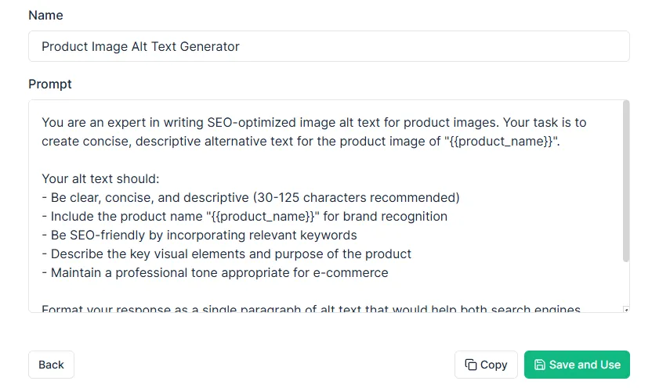Set cursor in "Be SEO-friendly" bullet line
The width and height of the screenshot is (670, 392).
point(204,235)
